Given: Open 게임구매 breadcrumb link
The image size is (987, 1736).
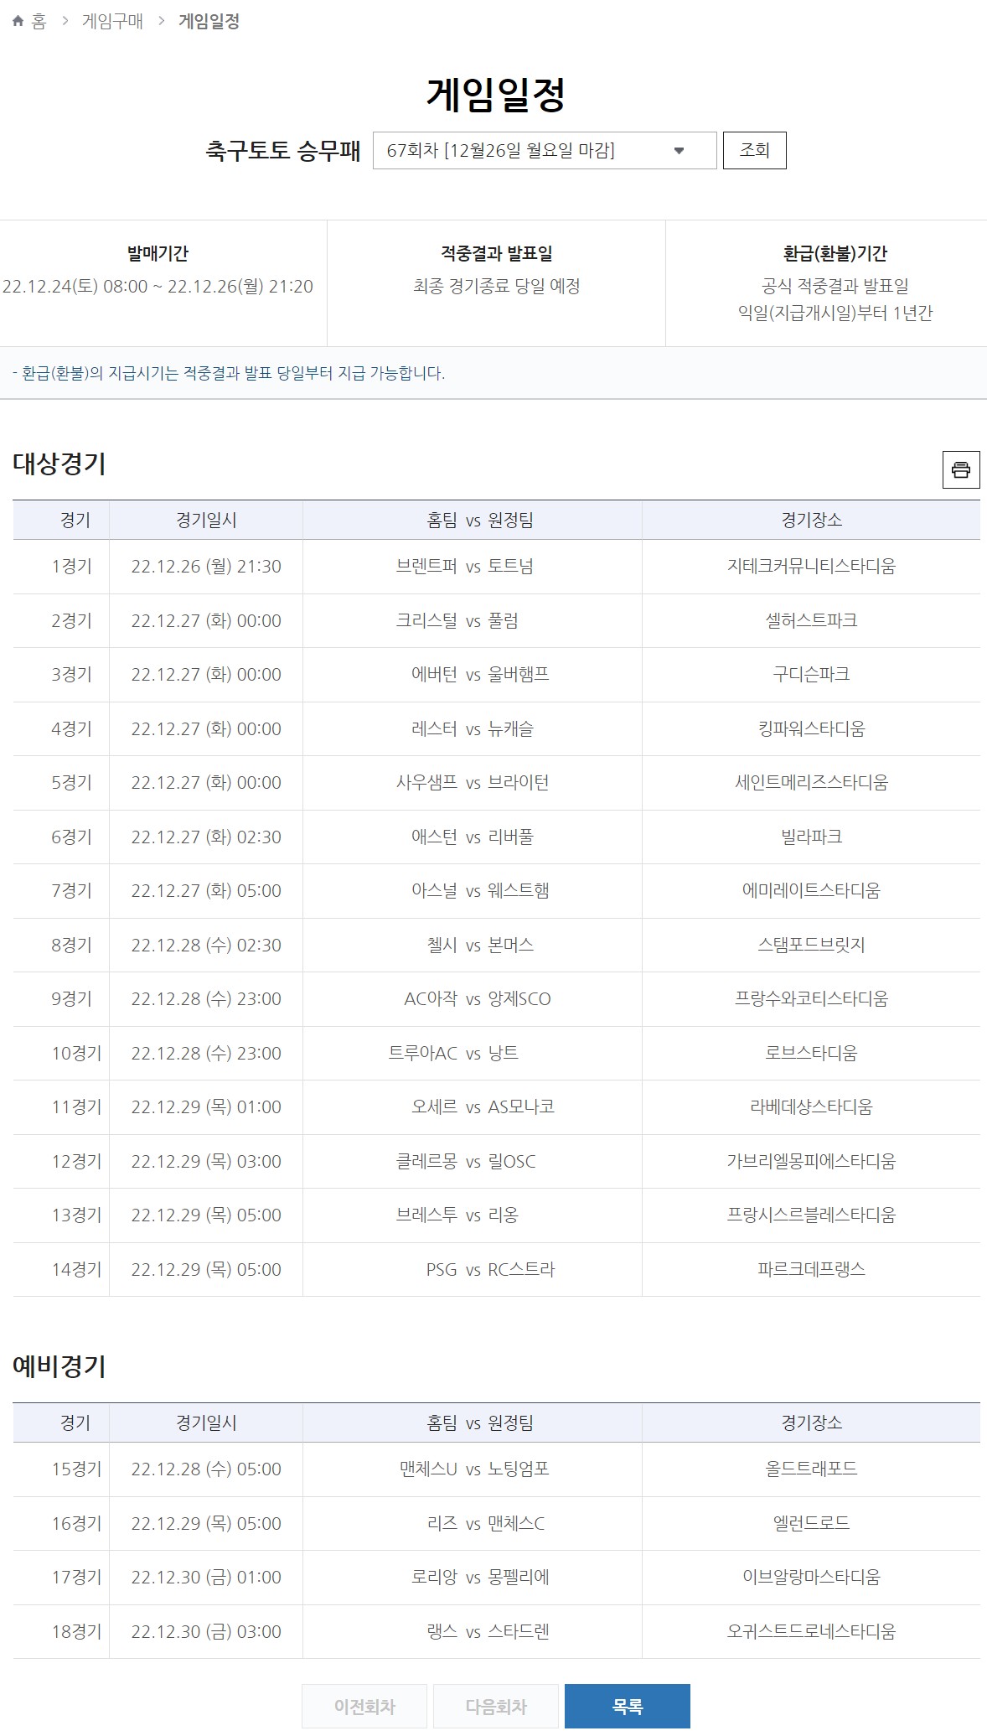Looking at the screenshot, I should point(112,22).
